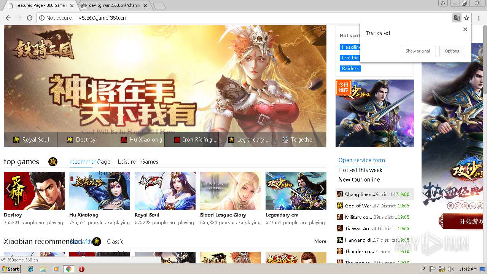The image size is (487, 274).
Task: Click Chang Shen game icon in list
Action: (x=340, y=194)
